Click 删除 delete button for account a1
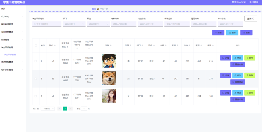Screen dimensions: 262x132 (x=250, y=93)
